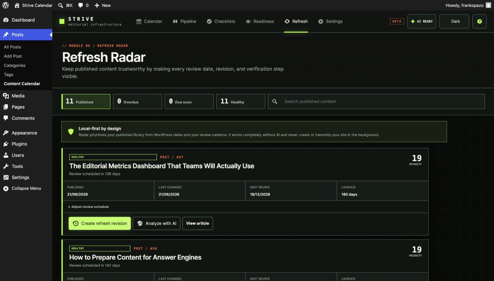Image resolution: width=494 pixels, height=281 pixels.
Task: Click the green shield icon in Local-first notice
Action: click(71, 132)
